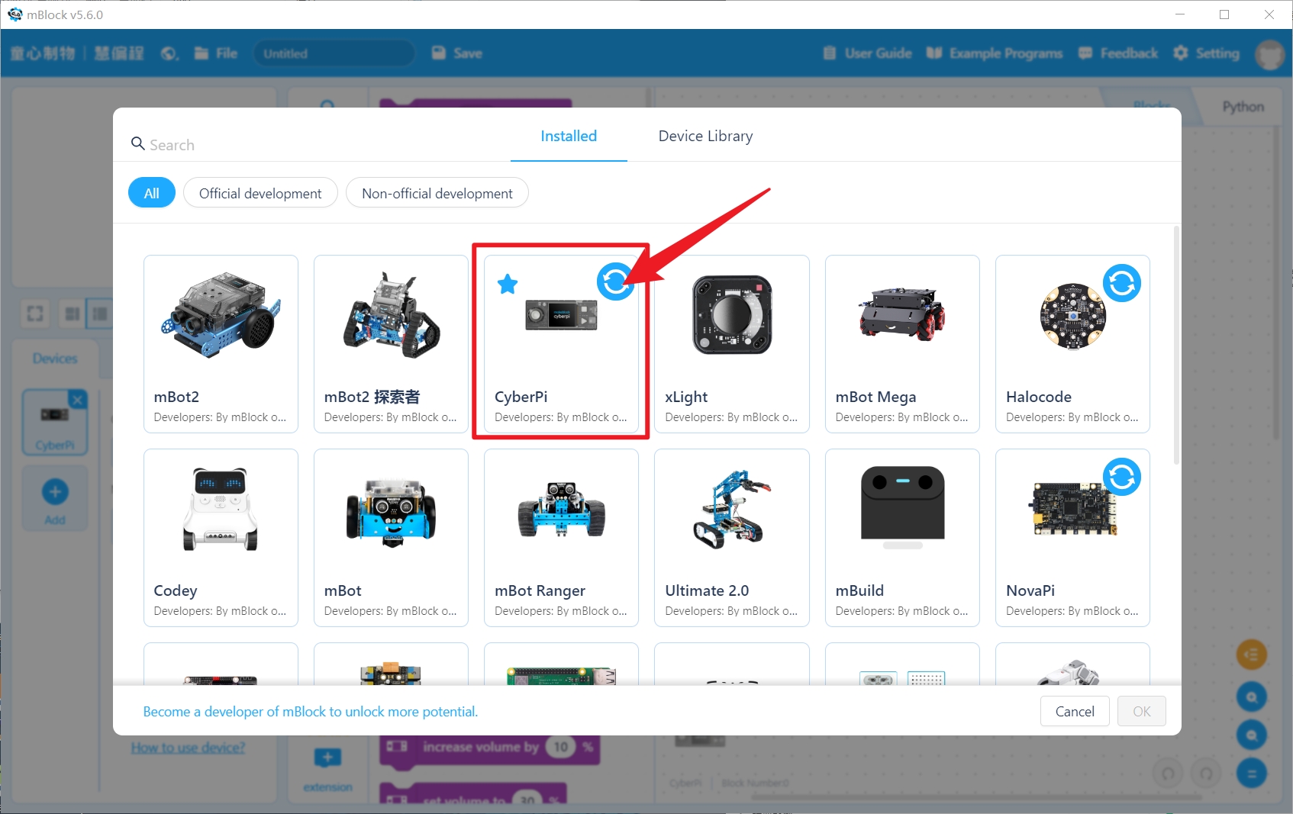Enable the Official development filter
The height and width of the screenshot is (814, 1293).
click(x=260, y=193)
